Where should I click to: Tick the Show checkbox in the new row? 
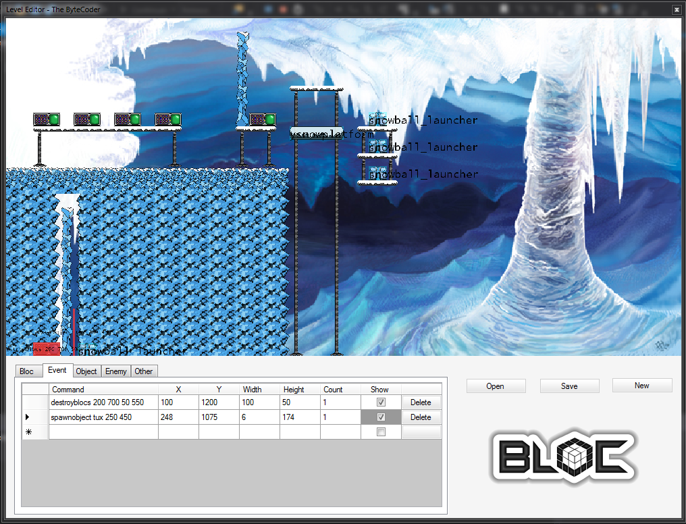click(381, 432)
